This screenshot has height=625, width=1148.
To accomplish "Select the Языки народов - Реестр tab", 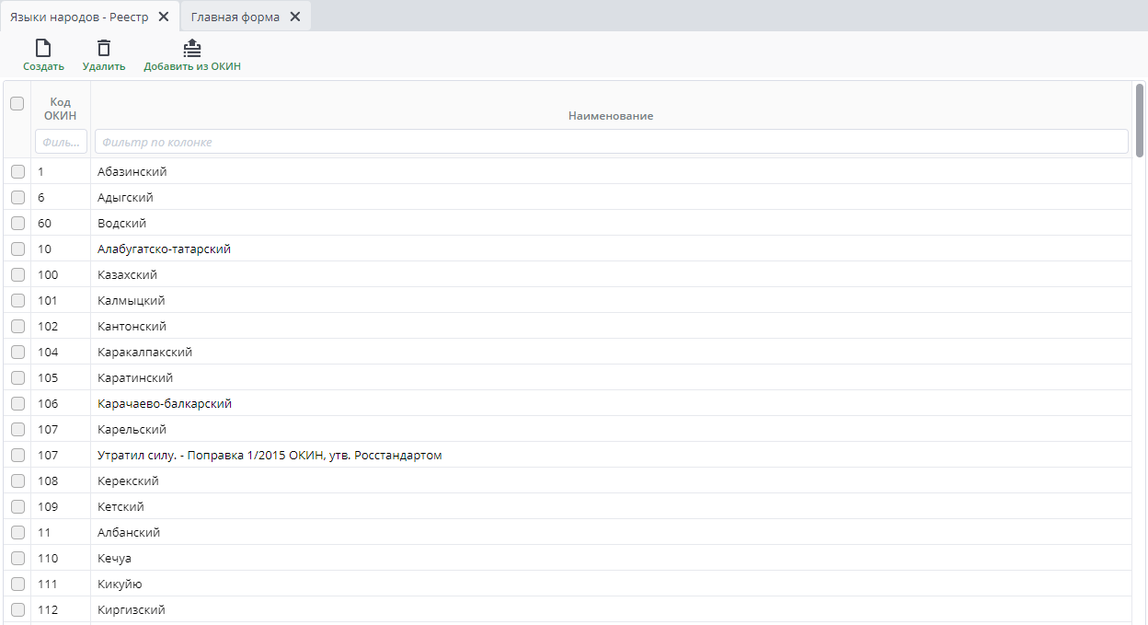I will [x=79, y=17].
